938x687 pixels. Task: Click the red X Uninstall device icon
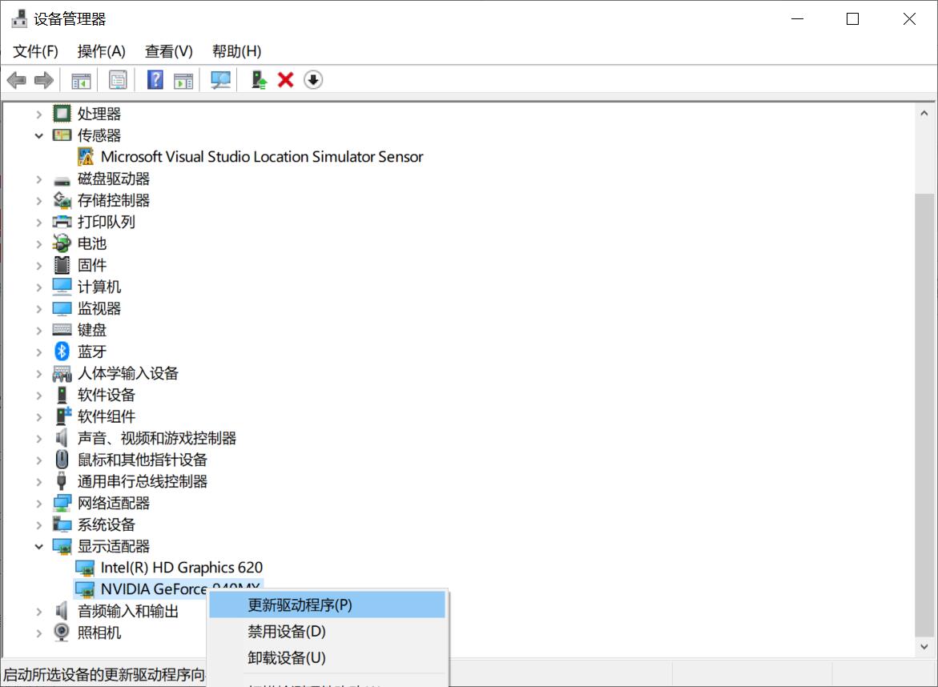pyautogui.click(x=285, y=79)
